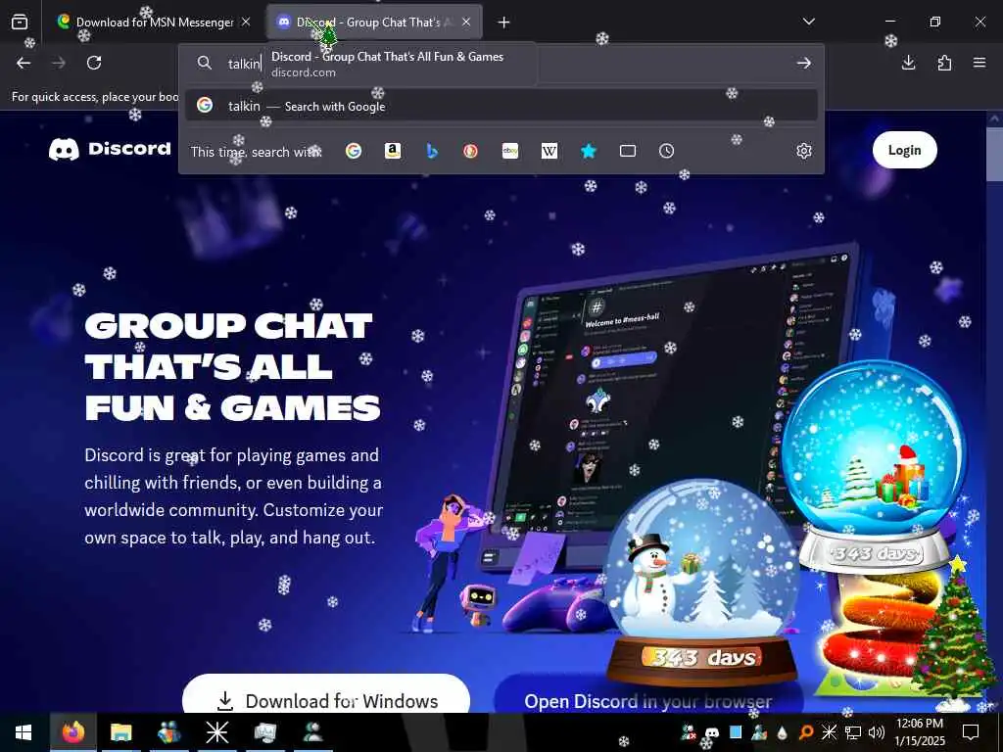1003x752 pixels.
Task: Click the Discord icon in system tray
Action: tap(712, 732)
